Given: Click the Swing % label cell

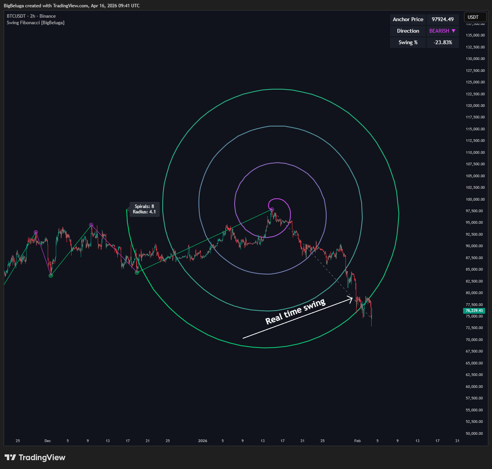Looking at the screenshot, I should point(408,42).
